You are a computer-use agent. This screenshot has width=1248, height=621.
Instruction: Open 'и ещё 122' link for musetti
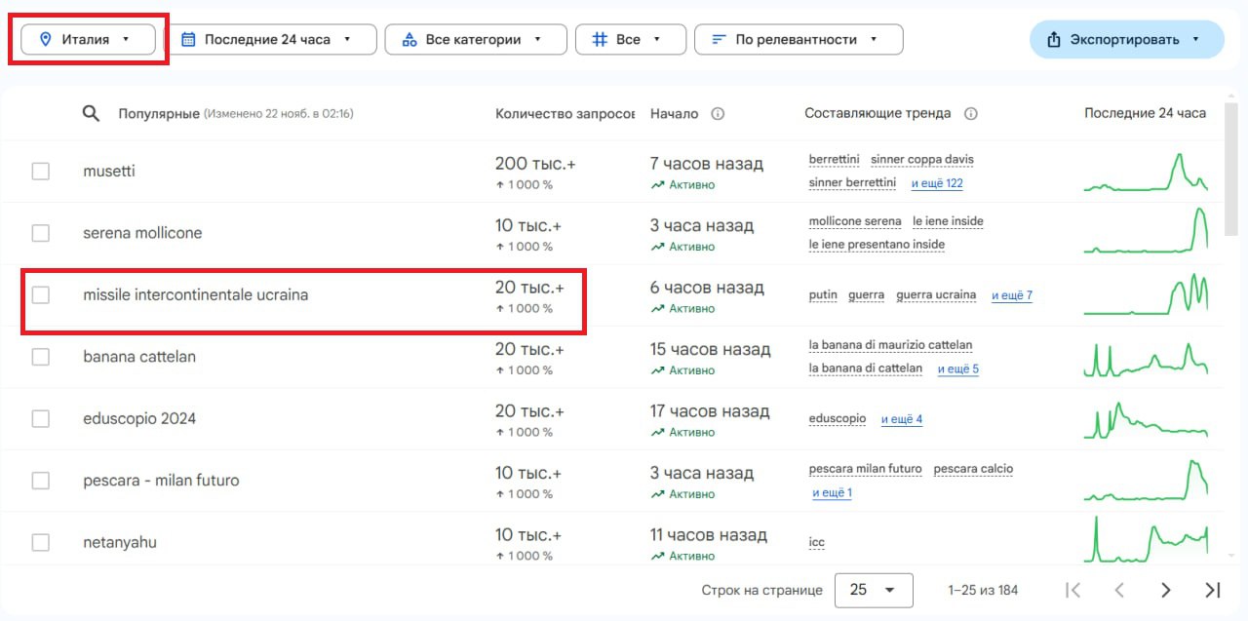(x=936, y=182)
